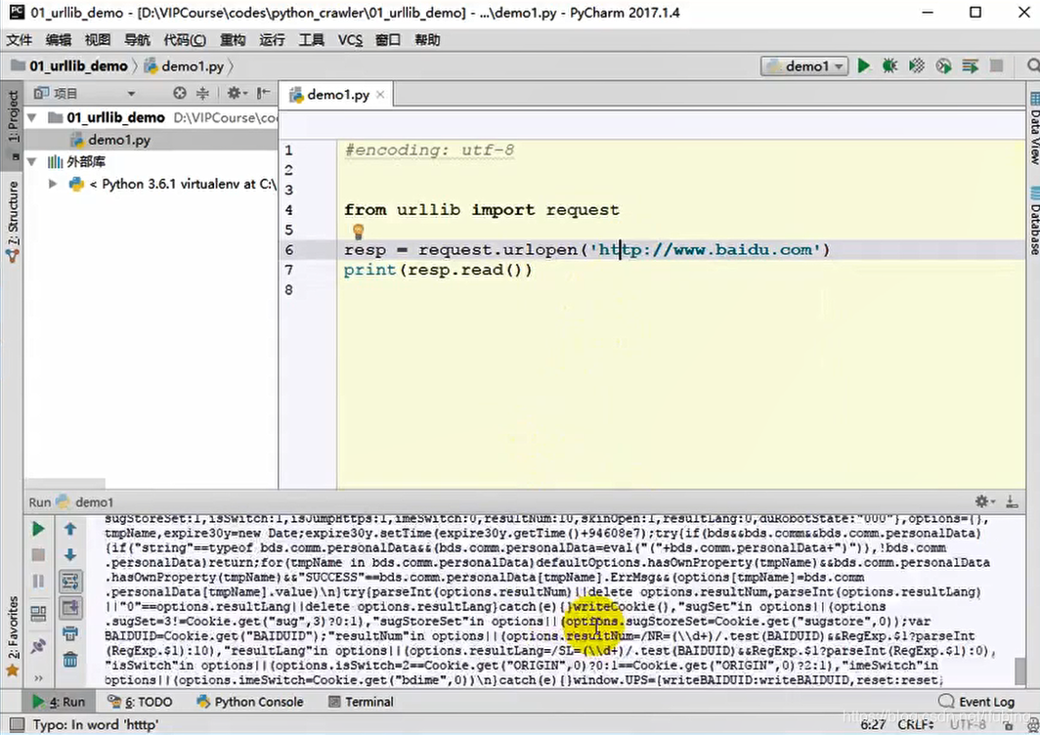Open the Database side tab

pos(1033,221)
